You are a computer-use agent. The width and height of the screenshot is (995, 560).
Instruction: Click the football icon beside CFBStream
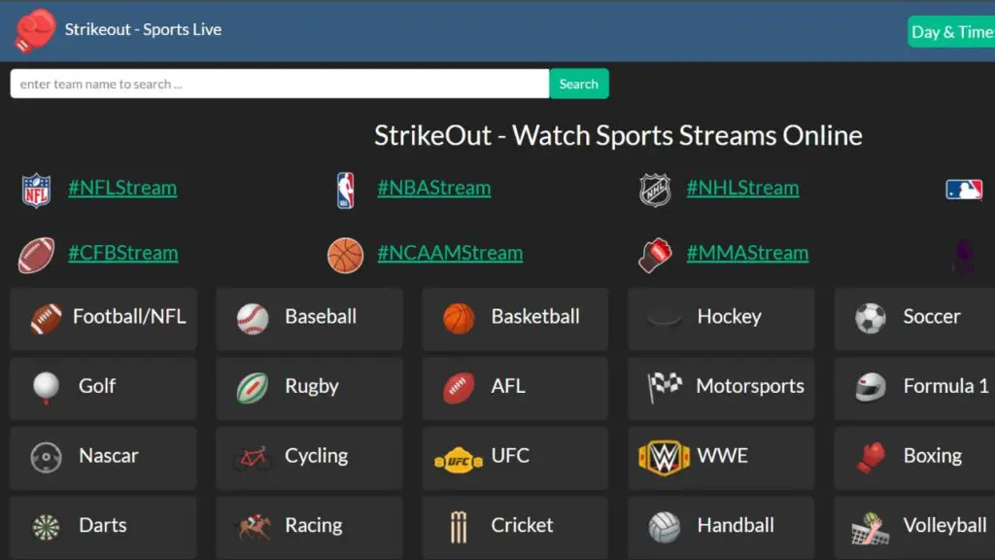36,255
